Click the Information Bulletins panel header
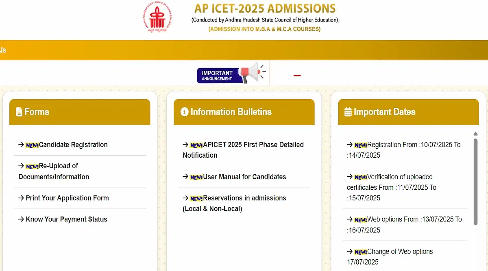Image resolution: width=488 pixels, height=271 pixels. click(244, 112)
